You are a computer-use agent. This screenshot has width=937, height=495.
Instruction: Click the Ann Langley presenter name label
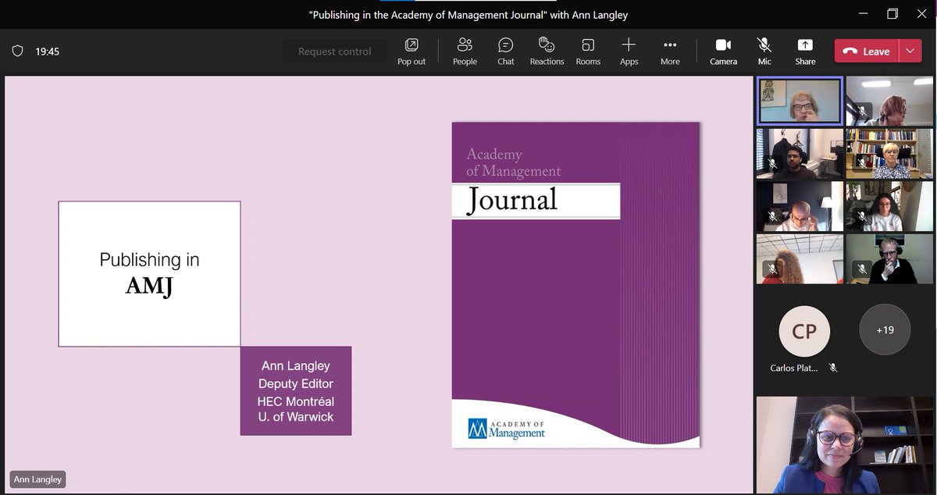pos(37,479)
